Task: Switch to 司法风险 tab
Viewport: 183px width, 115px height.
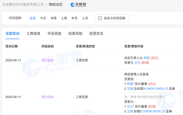Action: 54,33
